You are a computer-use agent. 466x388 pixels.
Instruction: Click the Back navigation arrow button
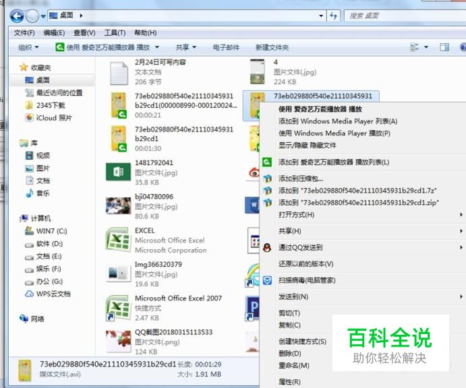point(17,16)
